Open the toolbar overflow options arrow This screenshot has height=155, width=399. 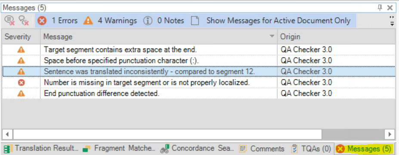[392, 21]
